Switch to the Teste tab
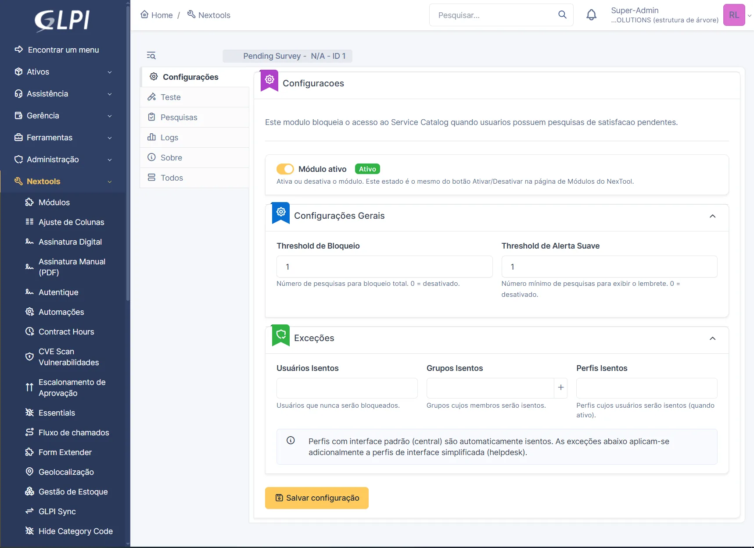 coord(195,97)
